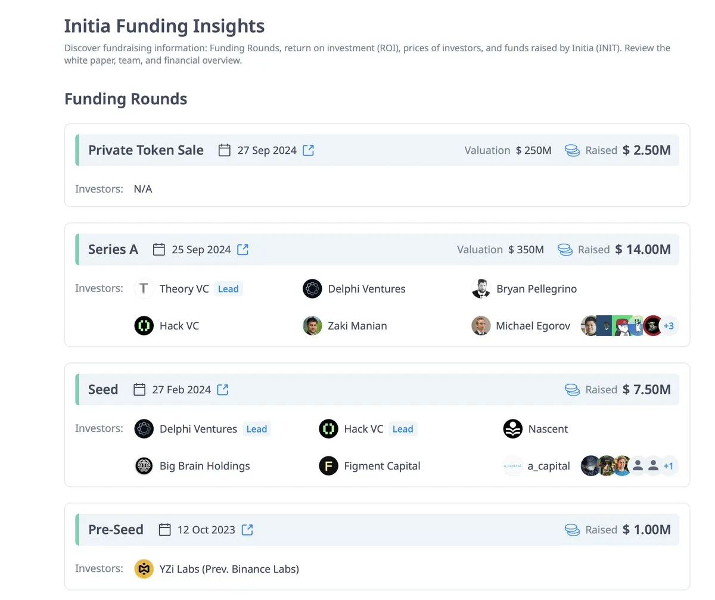Expand the +3 more Series A investors

[x=669, y=326]
